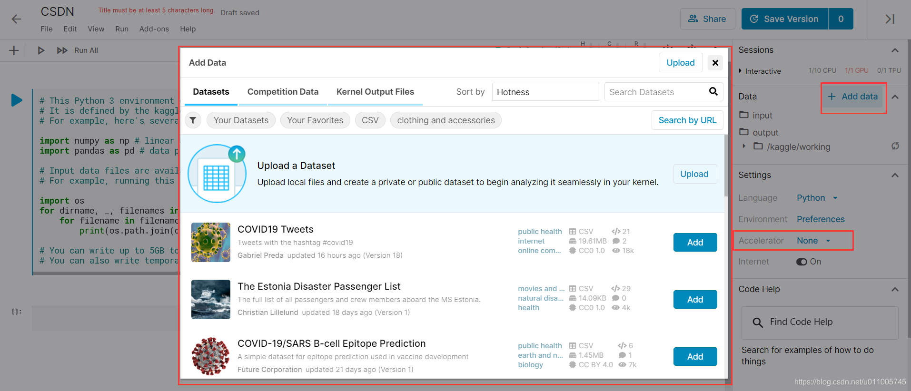Open the Language Python dropdown

(817, 198)
